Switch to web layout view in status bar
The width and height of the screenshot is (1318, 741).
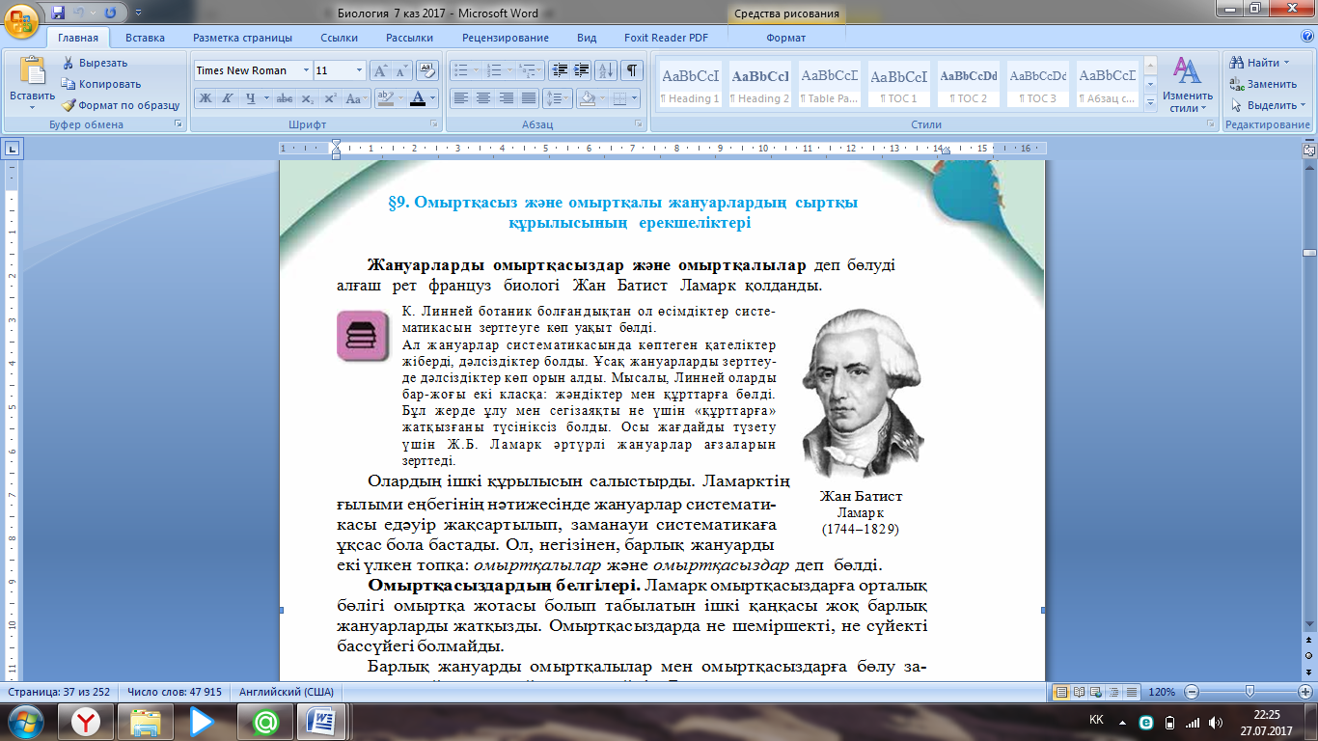click(x=1097, y=692)
